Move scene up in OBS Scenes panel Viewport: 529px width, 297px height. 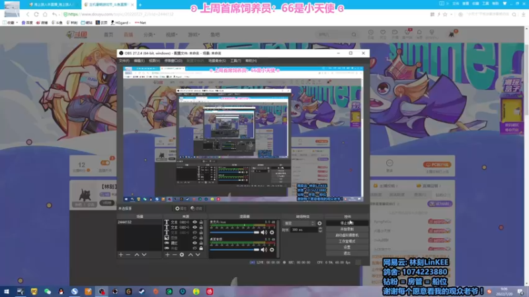coord(137,255)
